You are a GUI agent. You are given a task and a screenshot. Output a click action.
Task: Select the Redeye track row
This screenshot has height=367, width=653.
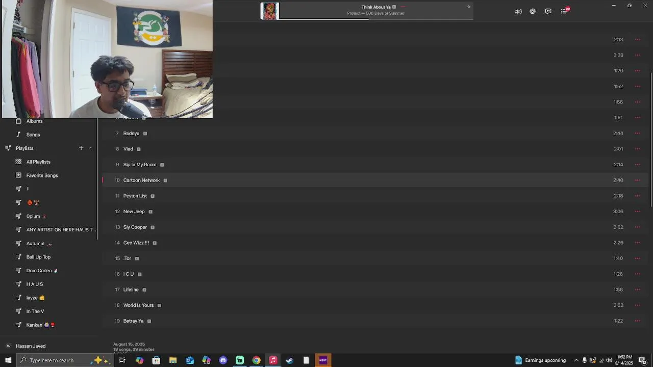coord(375,134)
